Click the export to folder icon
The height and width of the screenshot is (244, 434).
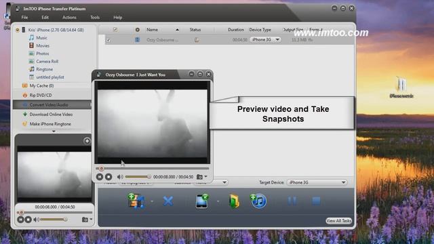tap(234, 201)
